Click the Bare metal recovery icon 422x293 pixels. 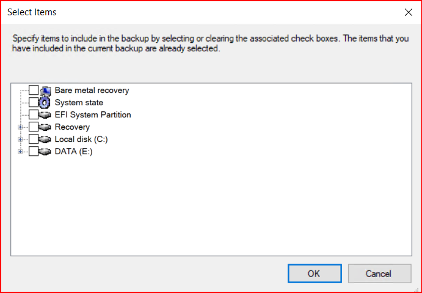(45, 91)
